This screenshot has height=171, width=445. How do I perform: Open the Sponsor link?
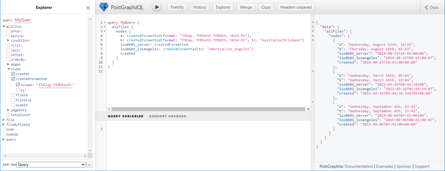tap(404, 166)
